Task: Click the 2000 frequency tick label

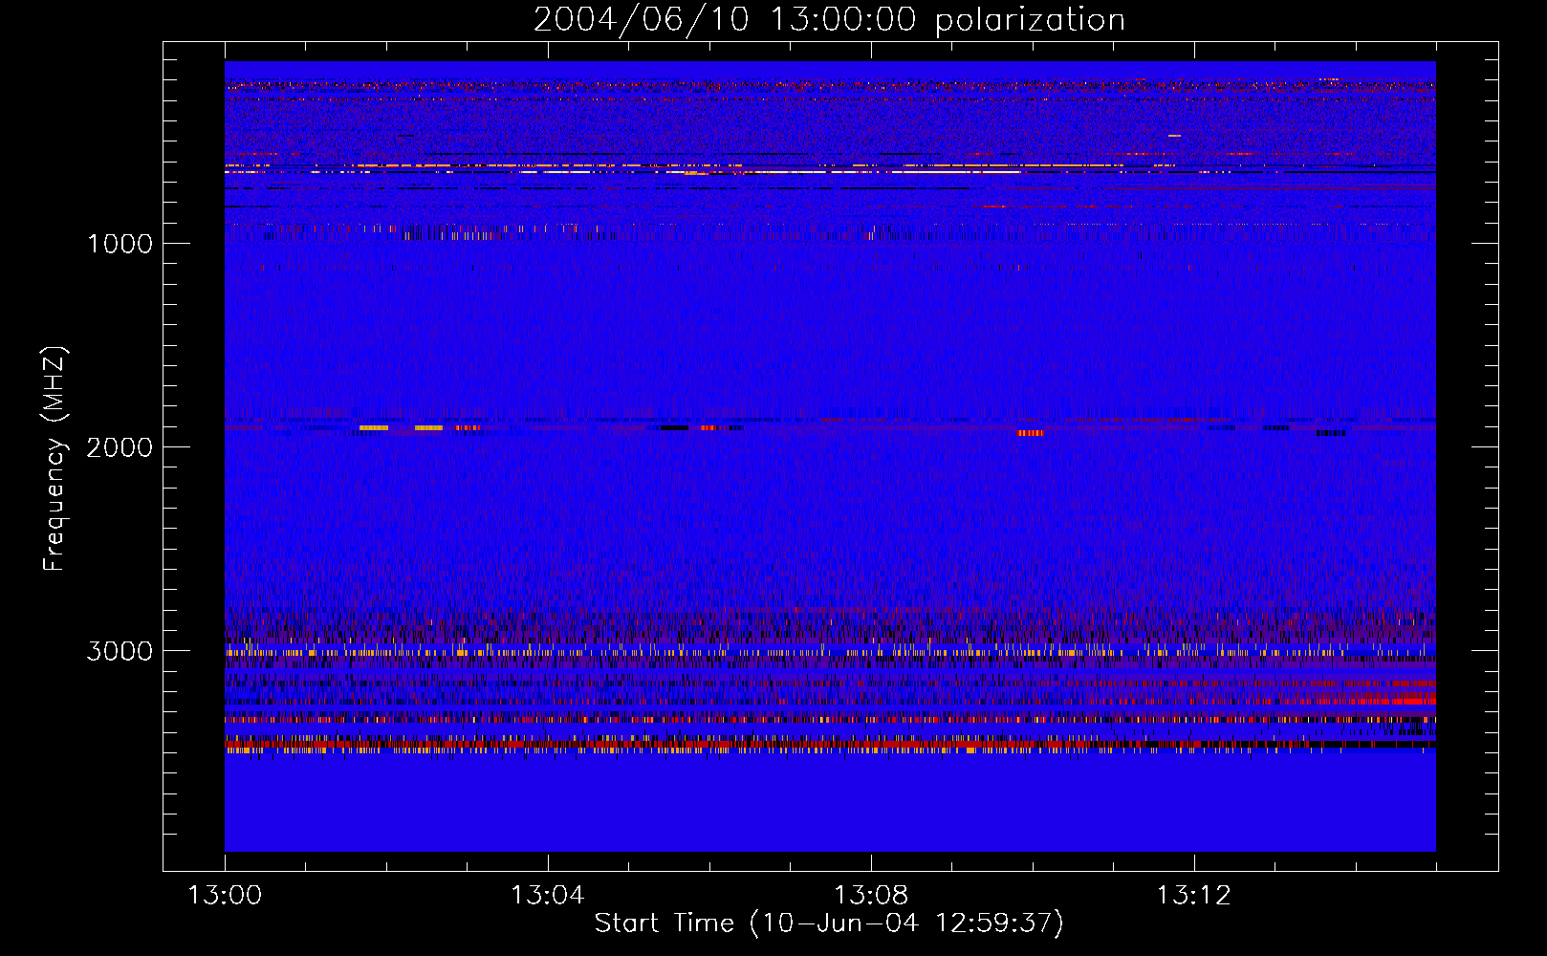Action: click(x=120, y=447)
